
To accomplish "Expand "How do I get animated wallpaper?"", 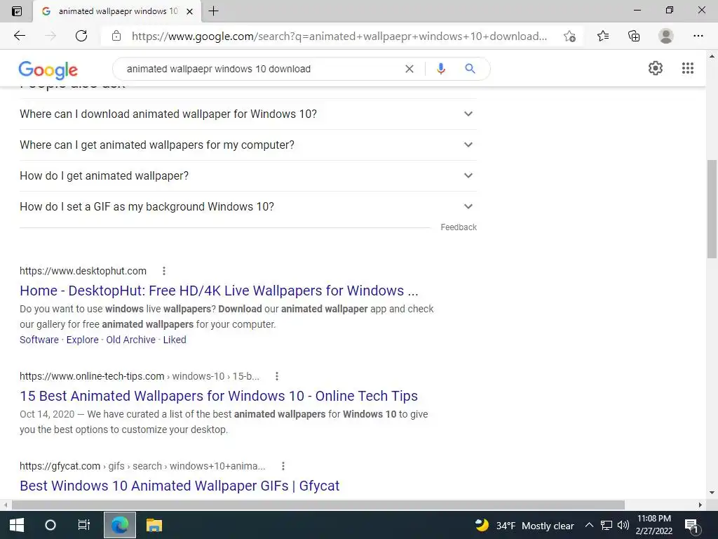I will pos(248,175).
